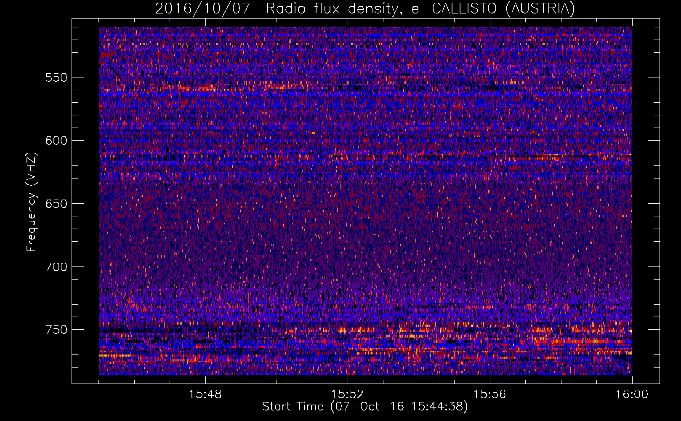Click the 15:48 time tick label
The height and width of the screenshot is (421, 681).
pyautogui.click(x=205, y=394)
